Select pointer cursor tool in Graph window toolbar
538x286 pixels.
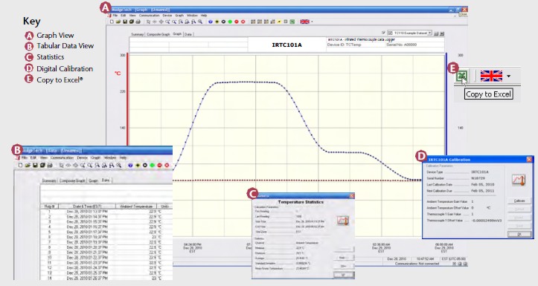click(x=148, y=22)
